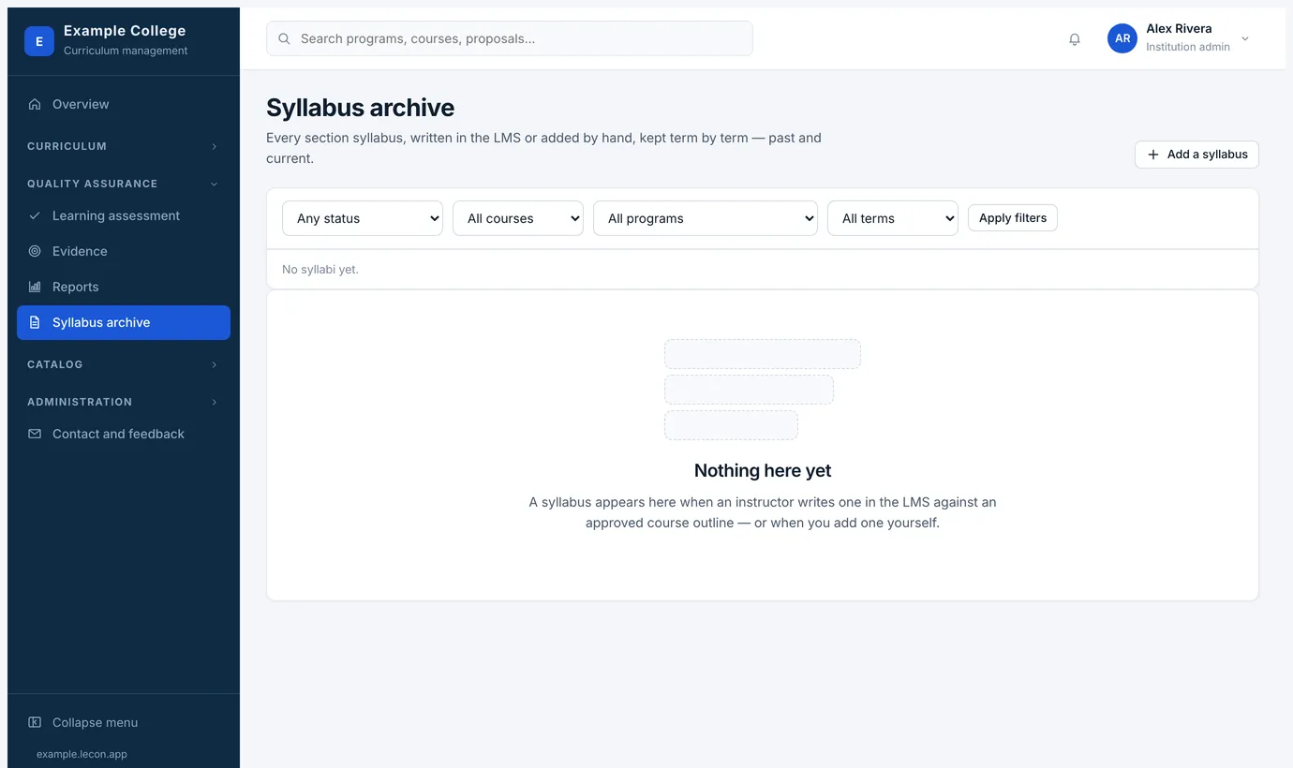
Task: Open the Reports page
Action: pyautogui.click(x=124, y=287)
